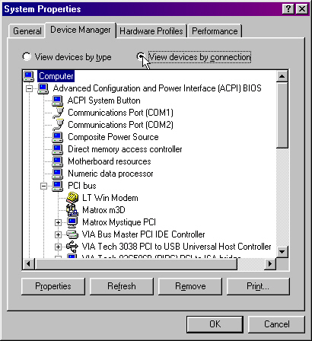Open the Performance tab
The height and width of the screenshot is (341, 312).
215,31
